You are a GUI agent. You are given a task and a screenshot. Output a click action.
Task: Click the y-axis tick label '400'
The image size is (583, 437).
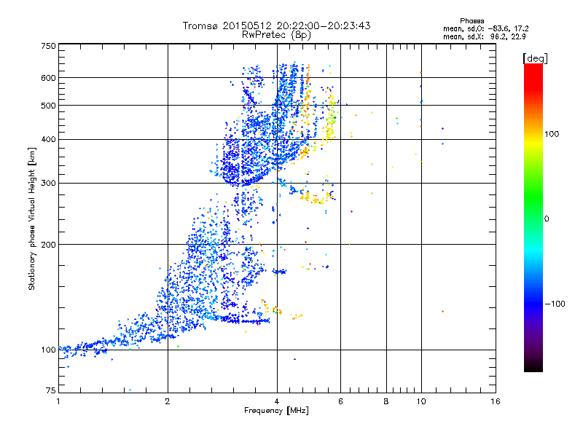click(x=48, y=139)
